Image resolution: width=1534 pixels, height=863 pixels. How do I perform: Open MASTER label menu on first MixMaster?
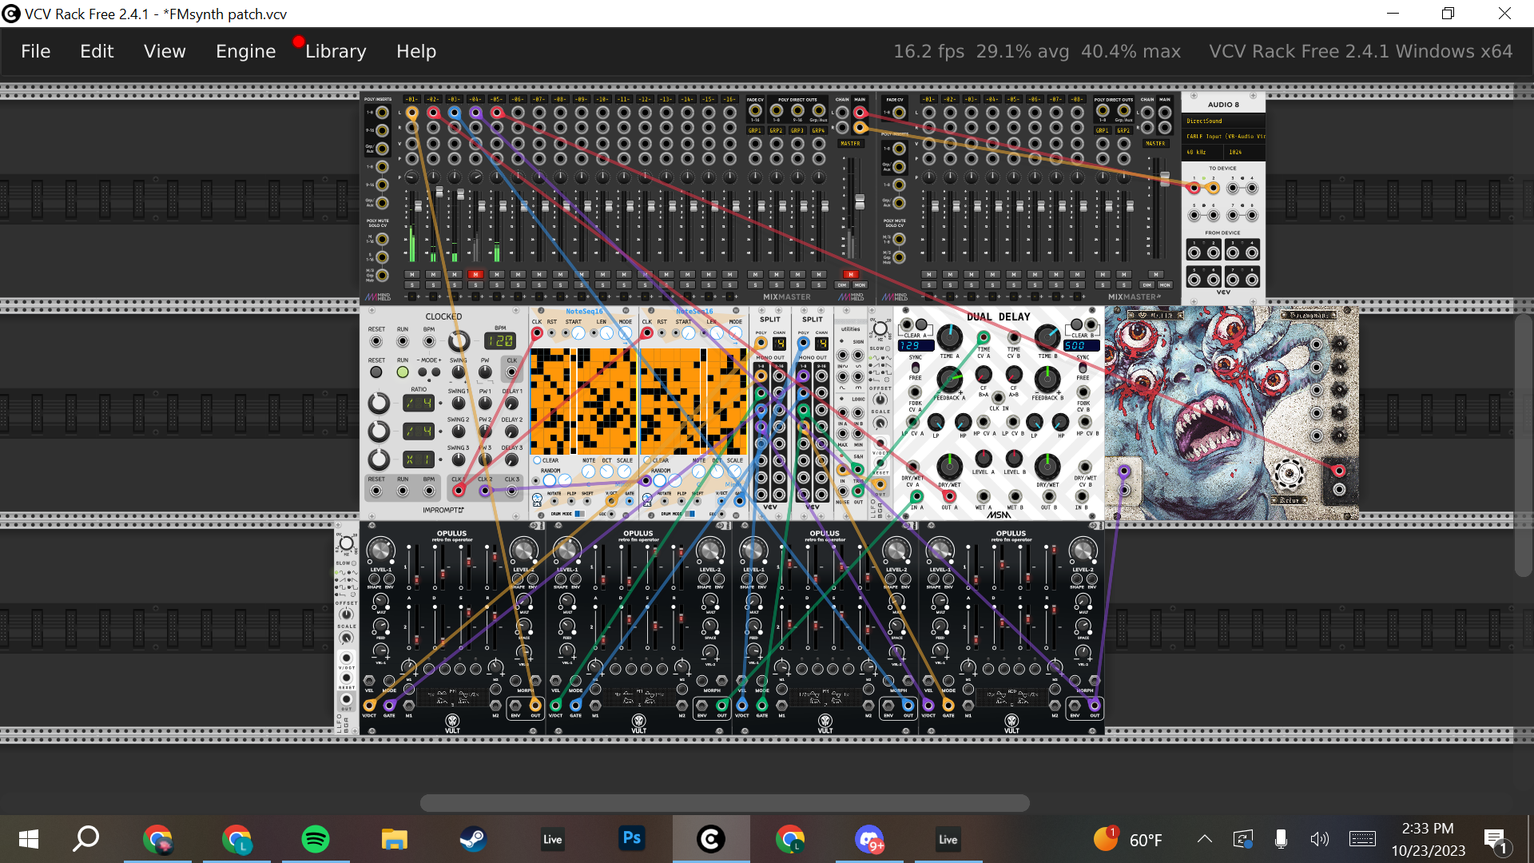click(850, 144)
